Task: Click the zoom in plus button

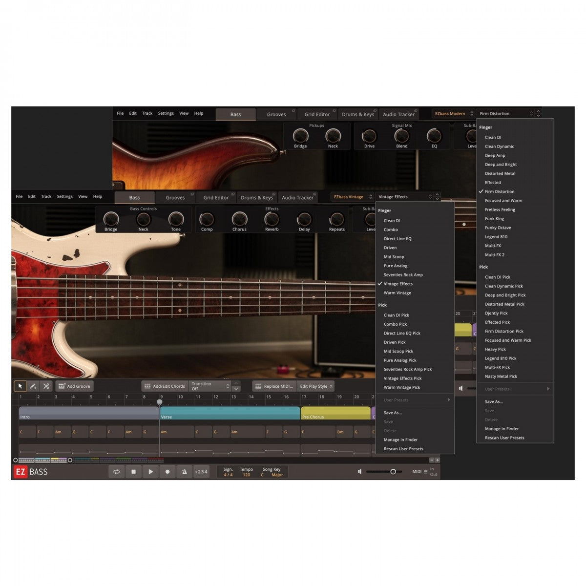Action: click(438, 460)
